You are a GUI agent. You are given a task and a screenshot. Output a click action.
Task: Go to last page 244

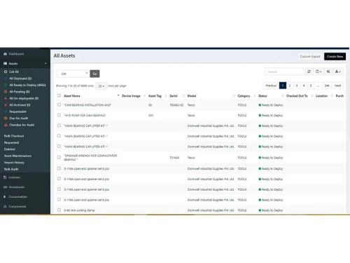pyautogui.click(x=327, y=86)
